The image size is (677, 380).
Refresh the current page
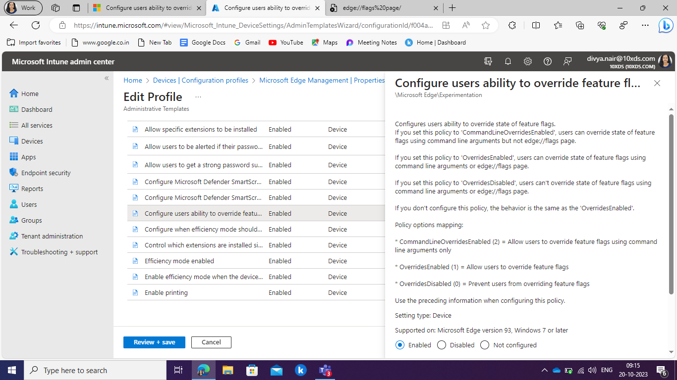click(x=36, y=25)
